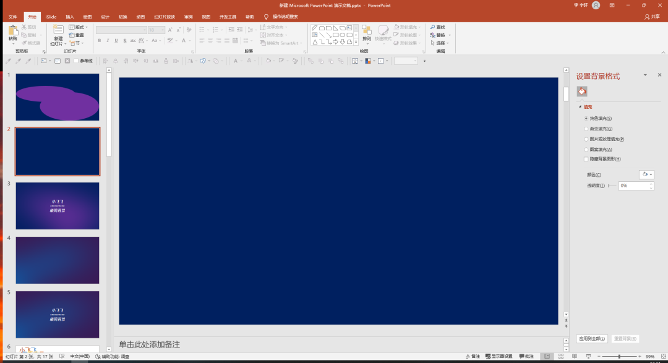Click the New Slide (新建幻灯片) icon

tap(58, 30)
